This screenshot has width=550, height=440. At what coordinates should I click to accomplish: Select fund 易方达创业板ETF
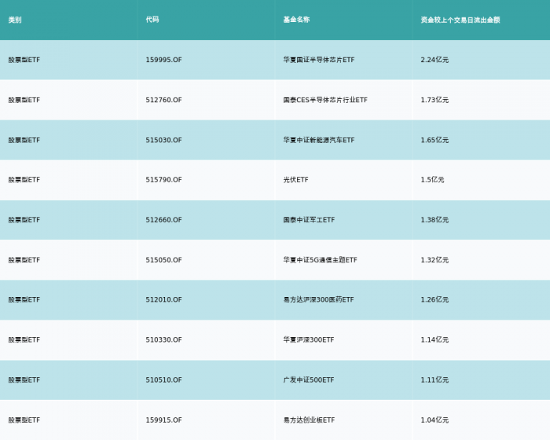309,420
